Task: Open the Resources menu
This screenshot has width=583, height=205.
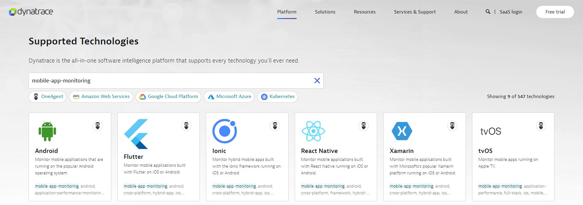Action: 365,12
